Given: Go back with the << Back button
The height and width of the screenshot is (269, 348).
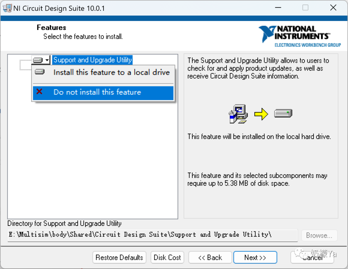Looking at the screenshot, I should click(210, 257).
